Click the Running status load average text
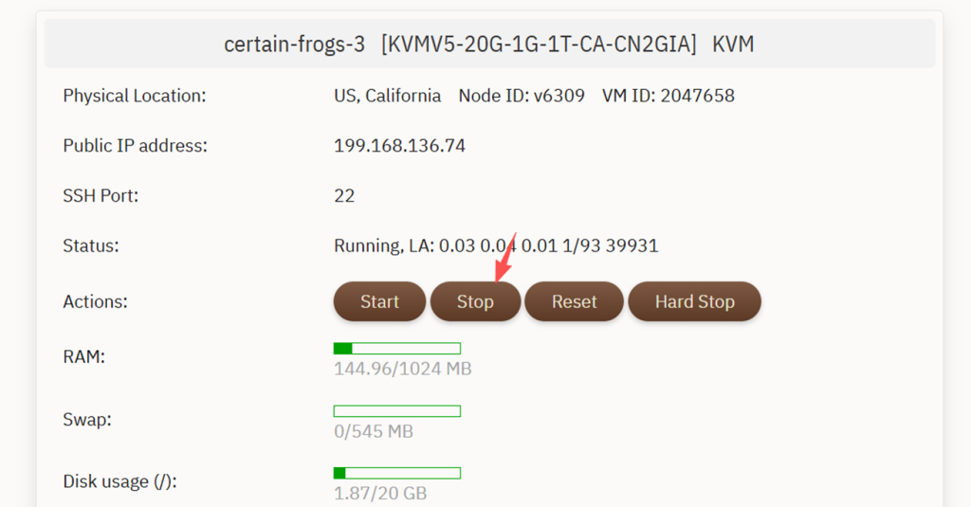The width and height of the screenshot is (971, 507). pyautogui.click(x=496, y=246)
